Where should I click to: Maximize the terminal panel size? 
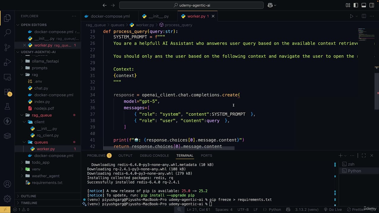364,155
